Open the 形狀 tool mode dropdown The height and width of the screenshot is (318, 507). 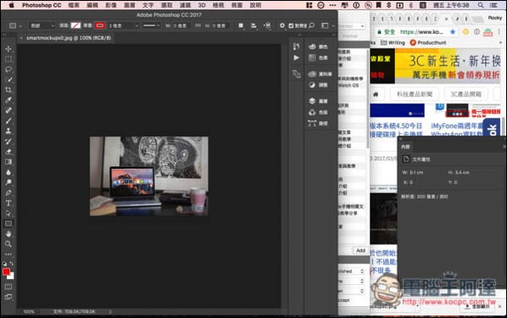pyautogui.click(x=42, y=25)
